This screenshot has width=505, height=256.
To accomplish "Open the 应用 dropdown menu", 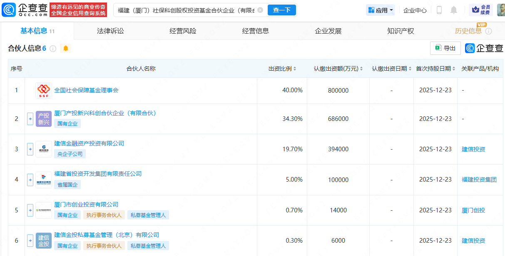I will coord(381,10).
